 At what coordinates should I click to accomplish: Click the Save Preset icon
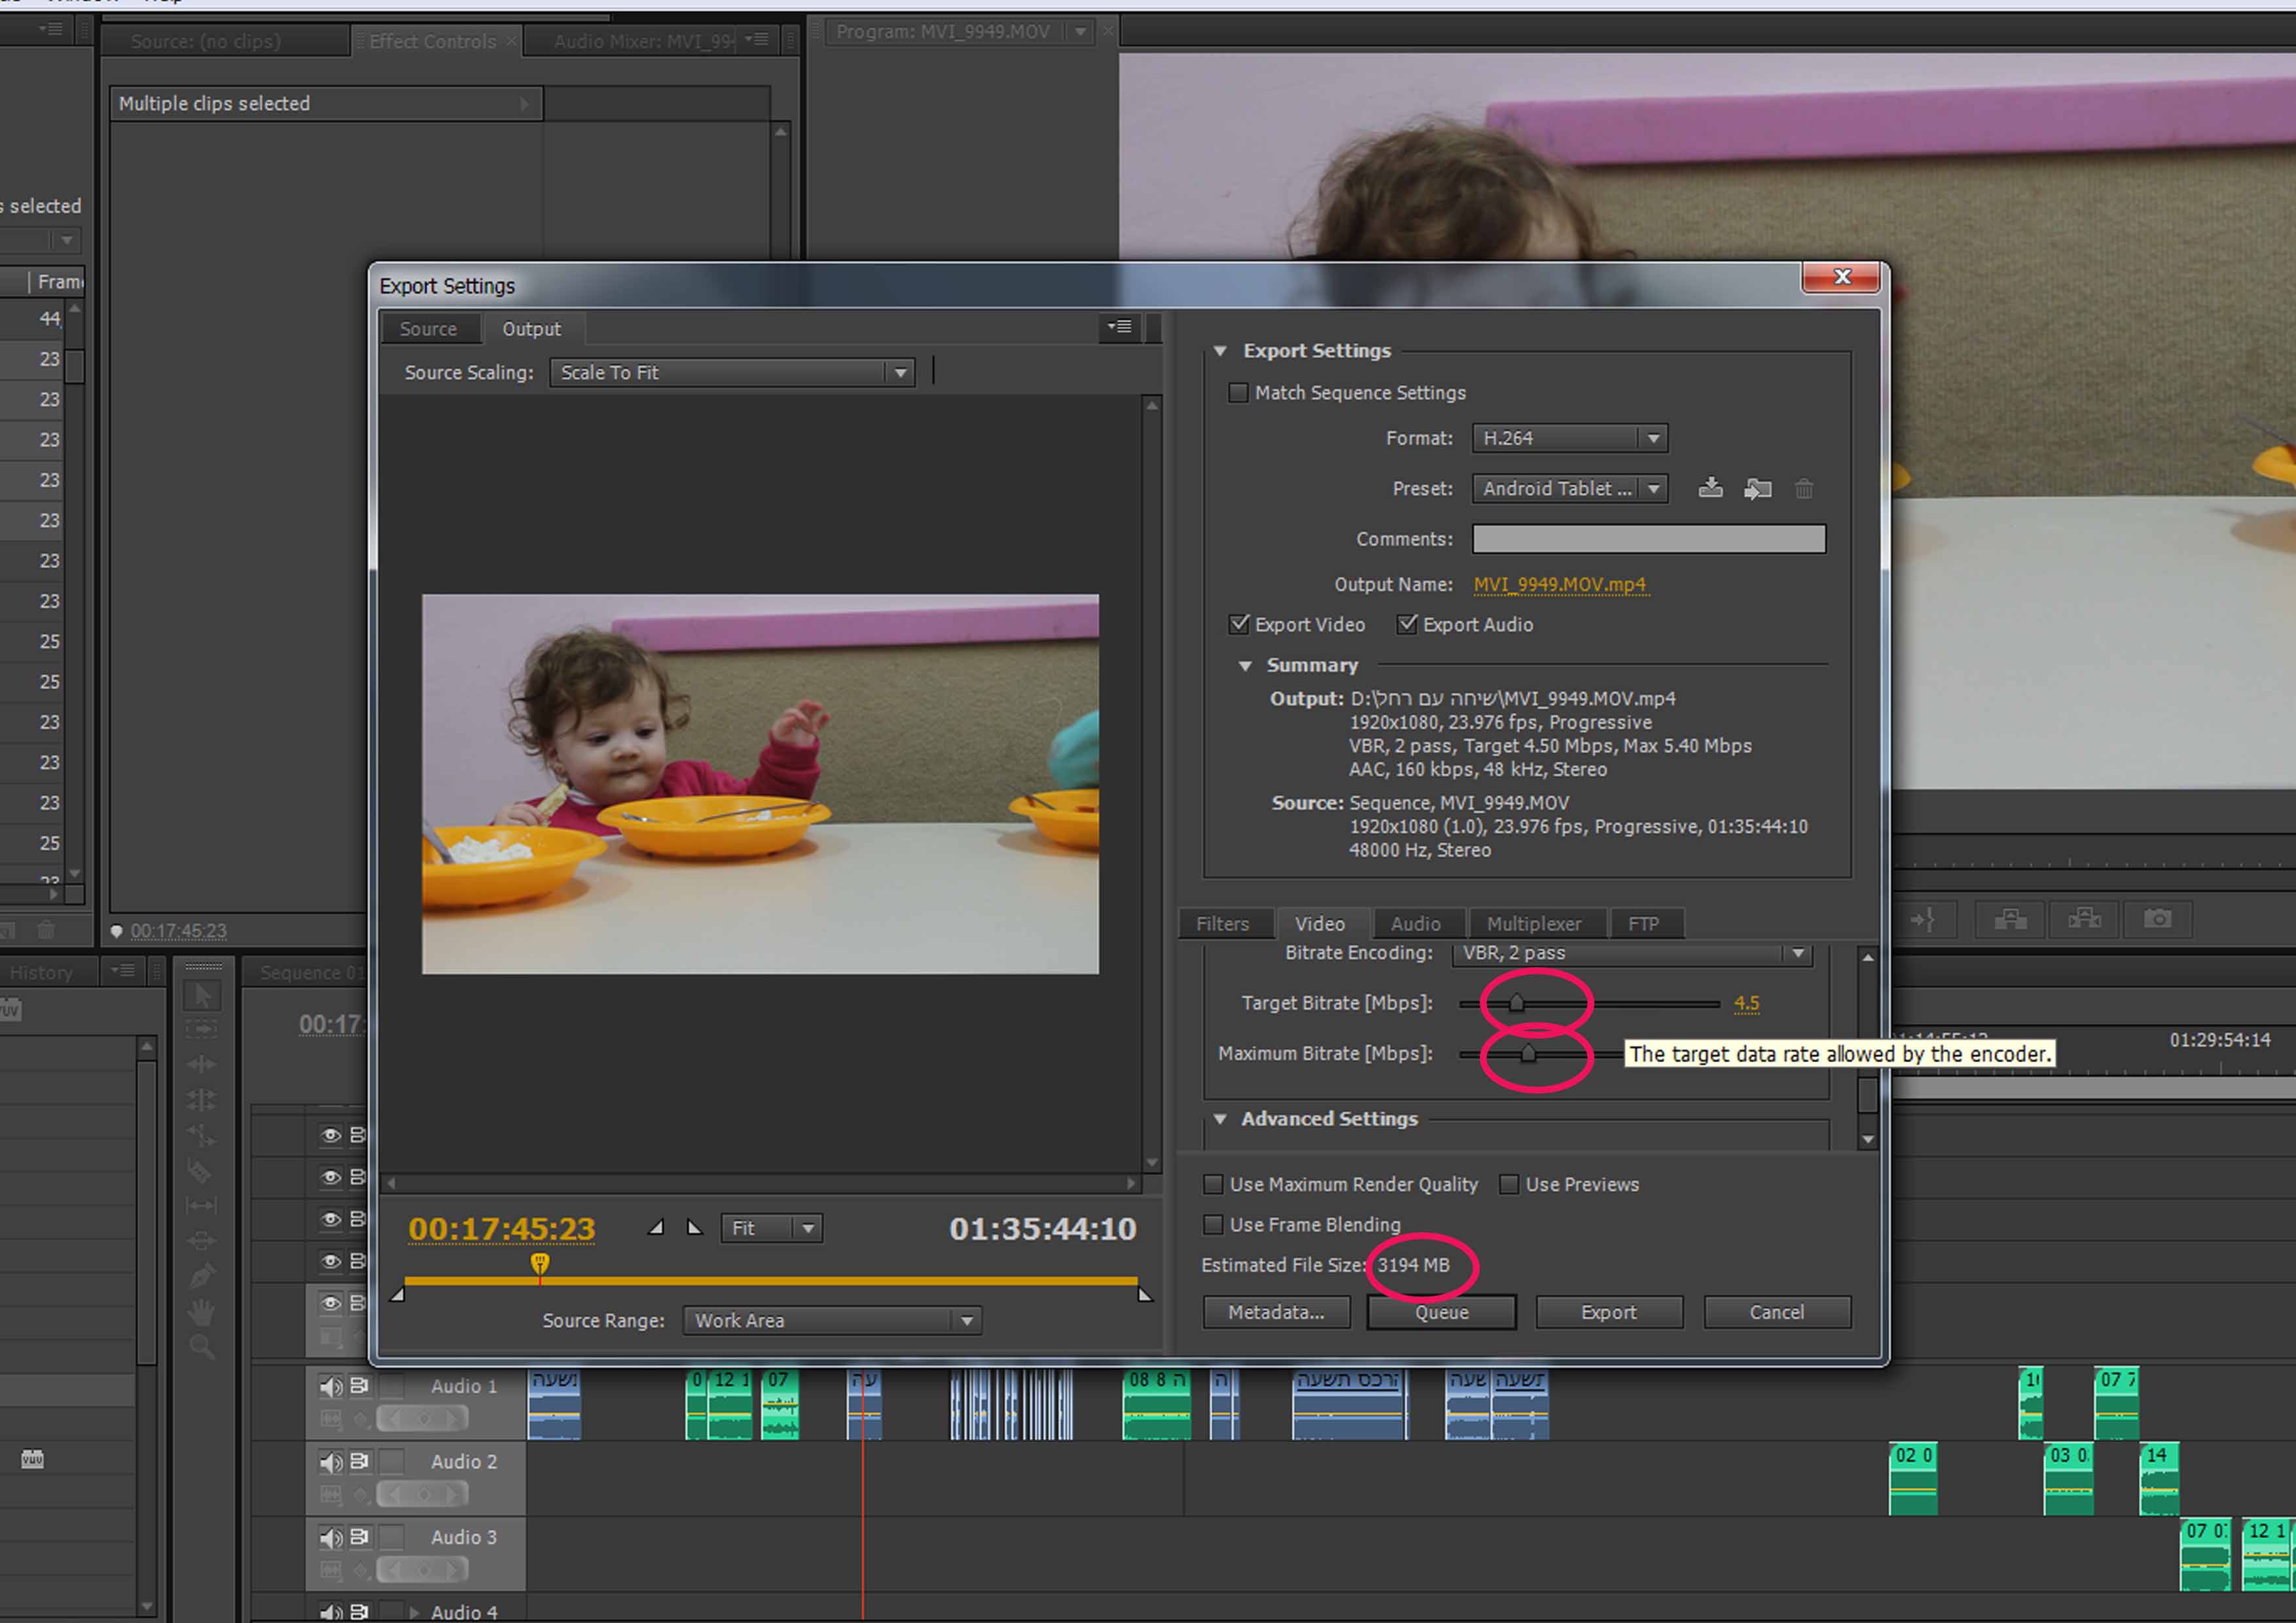click(1710, 488)
